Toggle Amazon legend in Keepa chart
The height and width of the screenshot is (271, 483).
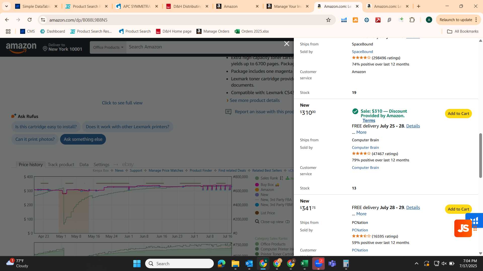tap(264, 190)
